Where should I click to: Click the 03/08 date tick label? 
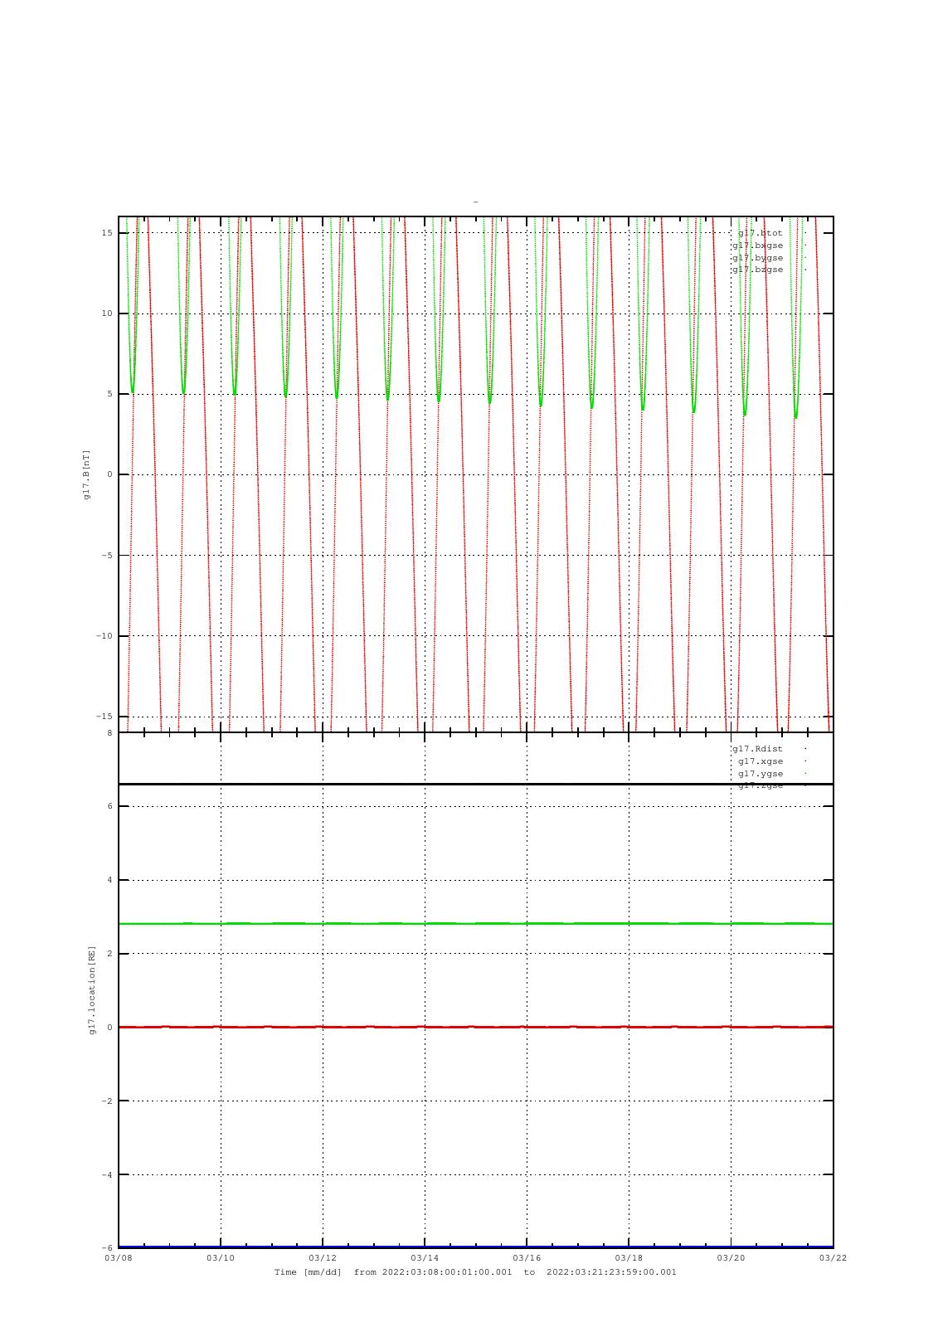[x=119, y=1257]
